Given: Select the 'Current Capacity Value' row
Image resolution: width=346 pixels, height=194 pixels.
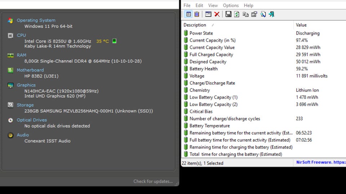Looking at the screenshot, I should (264, 47).
